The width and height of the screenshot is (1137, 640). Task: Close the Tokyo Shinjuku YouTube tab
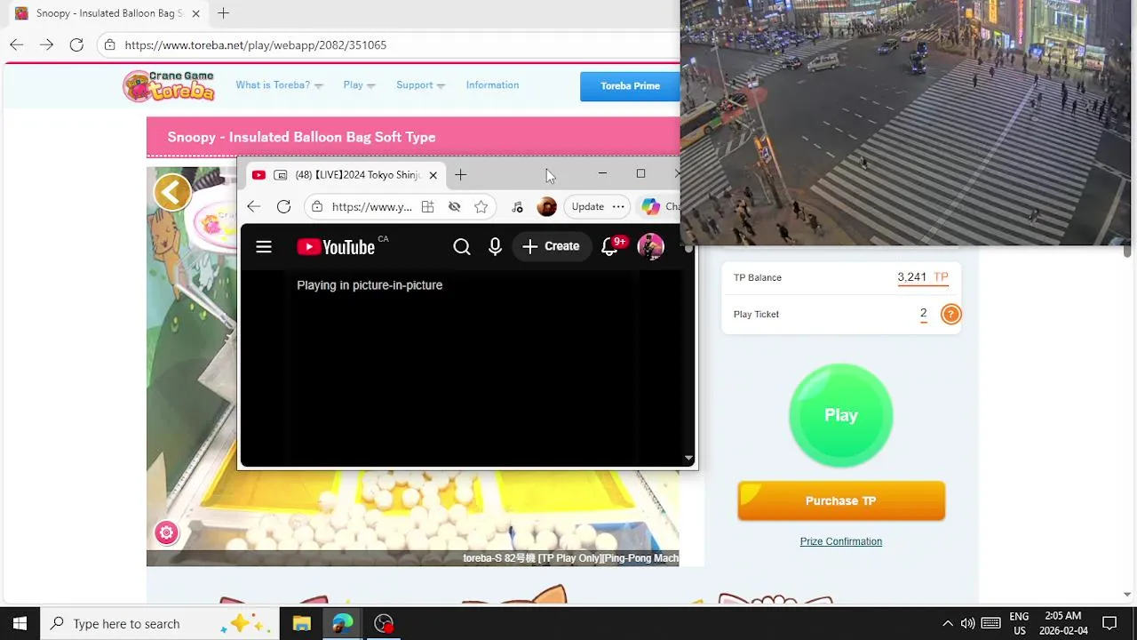(433, 175)
